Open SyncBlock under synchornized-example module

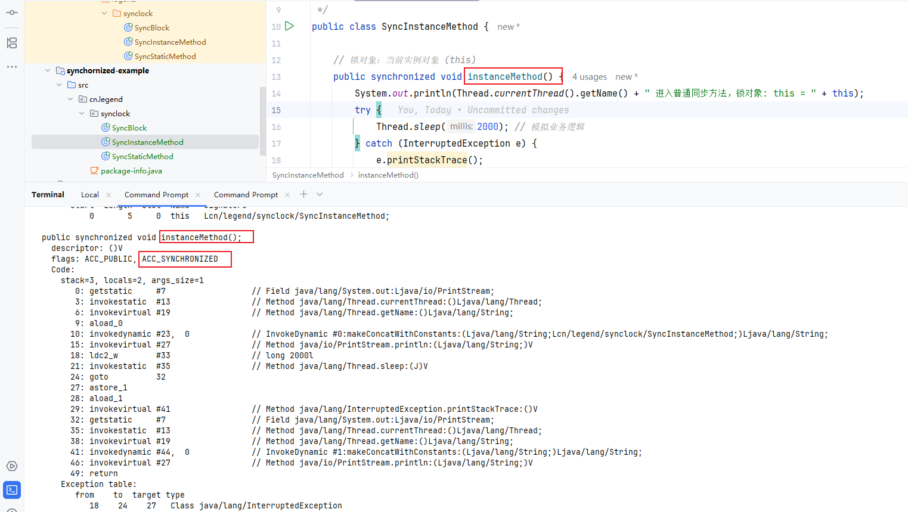(129, 128)
